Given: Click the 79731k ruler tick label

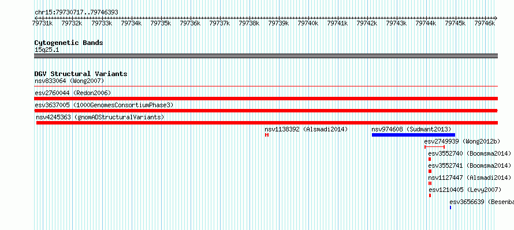Looking at the screenshot, I should click(42, 23).
